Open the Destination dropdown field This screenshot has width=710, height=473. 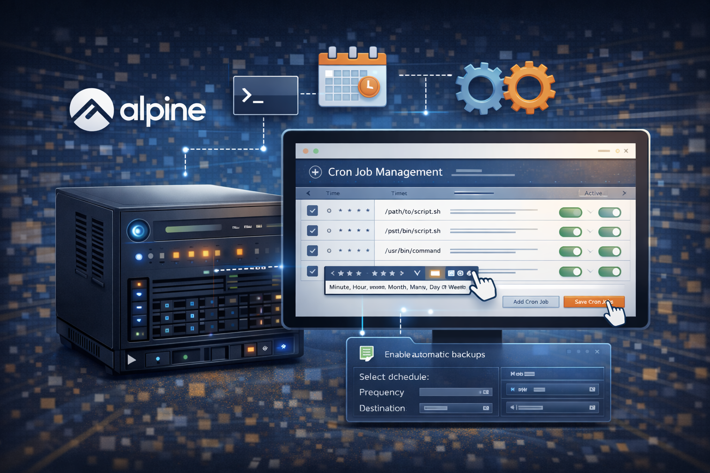point(455,408)
